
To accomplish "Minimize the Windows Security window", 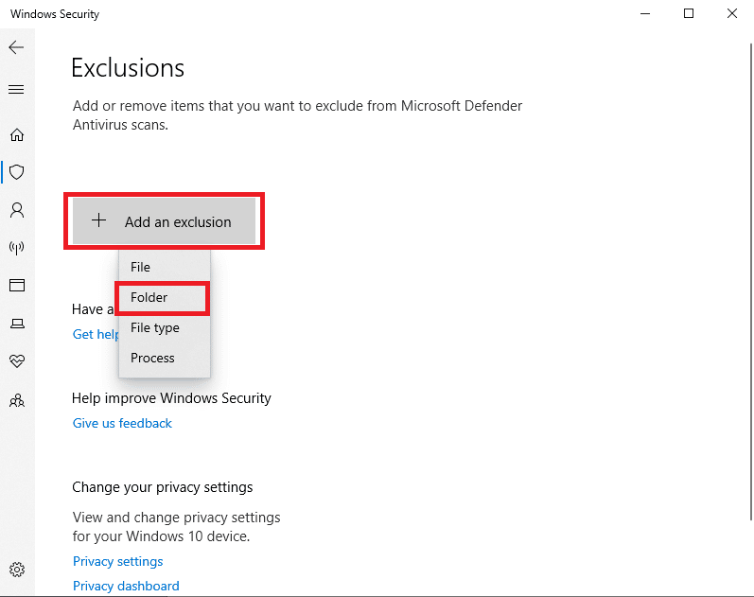I will pos(645,13).
